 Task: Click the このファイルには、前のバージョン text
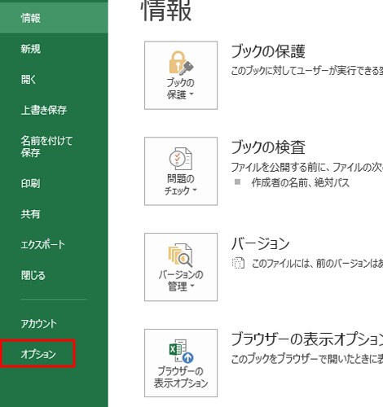click(x=317, y=263)
